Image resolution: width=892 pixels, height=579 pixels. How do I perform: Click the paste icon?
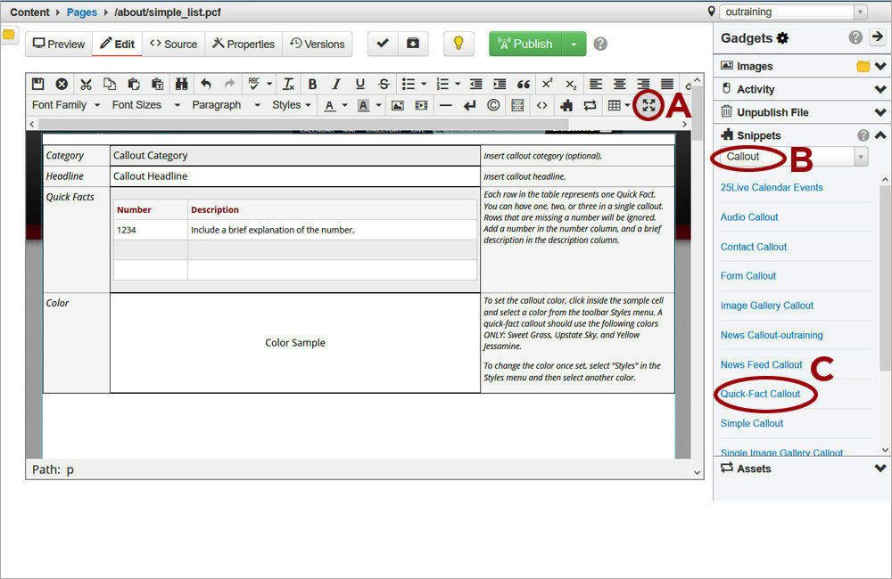pyautogui.click(x=134, y=84)
